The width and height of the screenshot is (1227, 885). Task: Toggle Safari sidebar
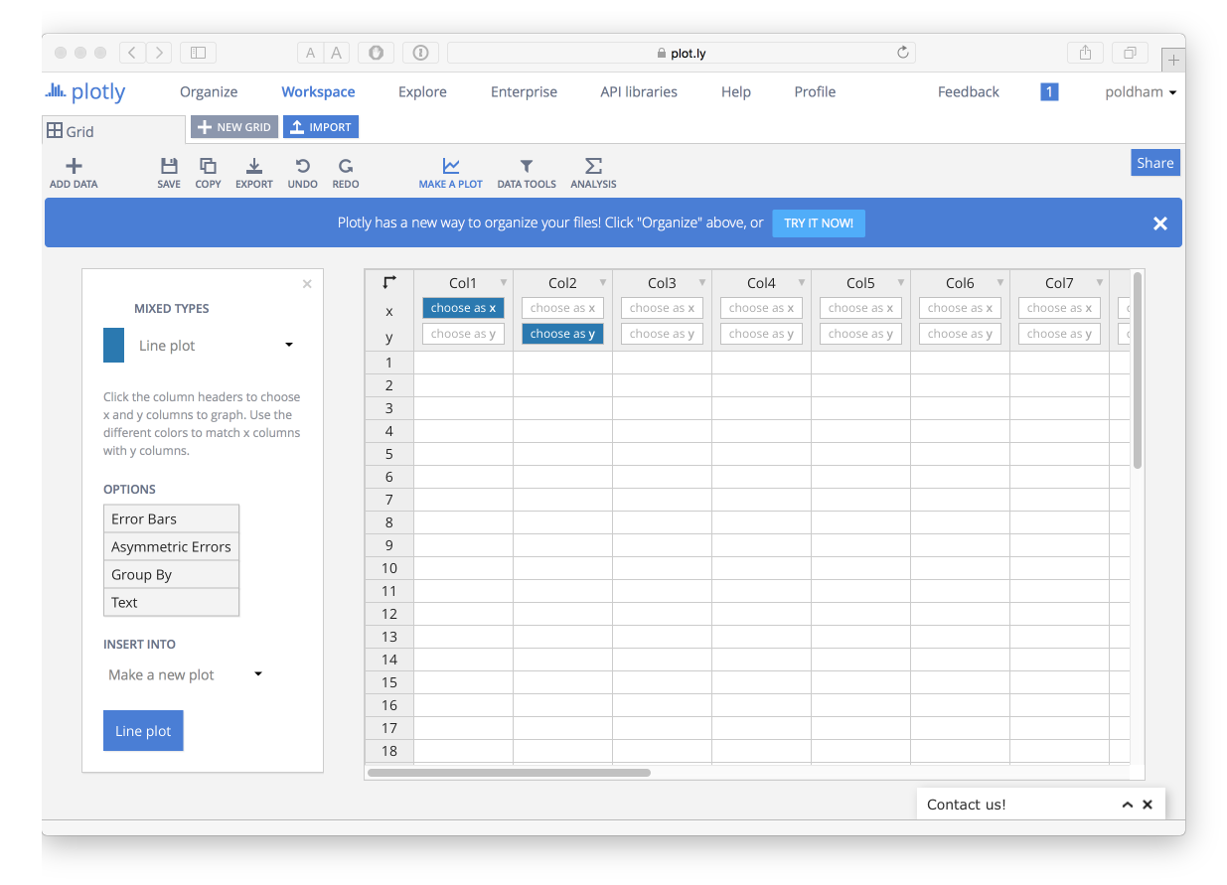[198, 53]
